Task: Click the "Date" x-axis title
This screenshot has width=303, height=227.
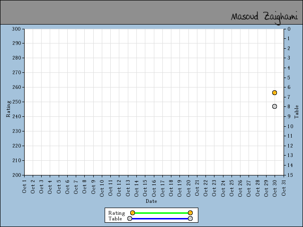Action: pyautogui.click(x=151, y=201)
